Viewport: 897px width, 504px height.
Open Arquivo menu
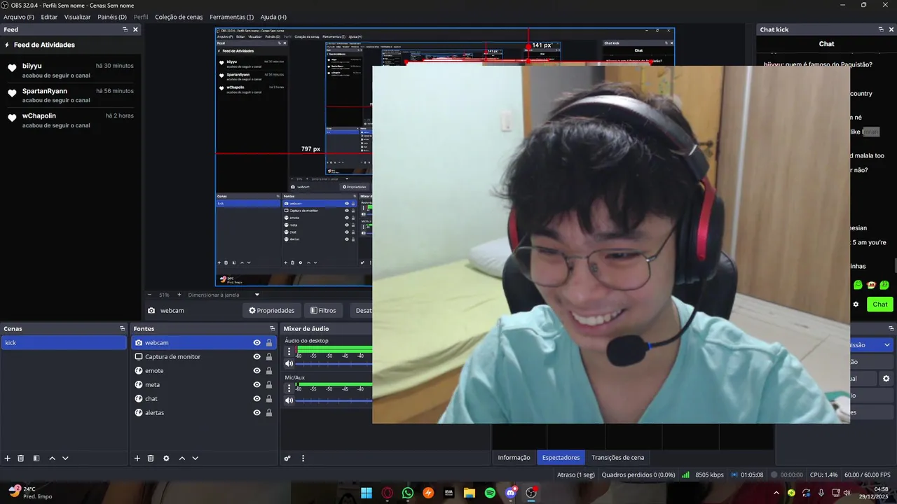19,17
